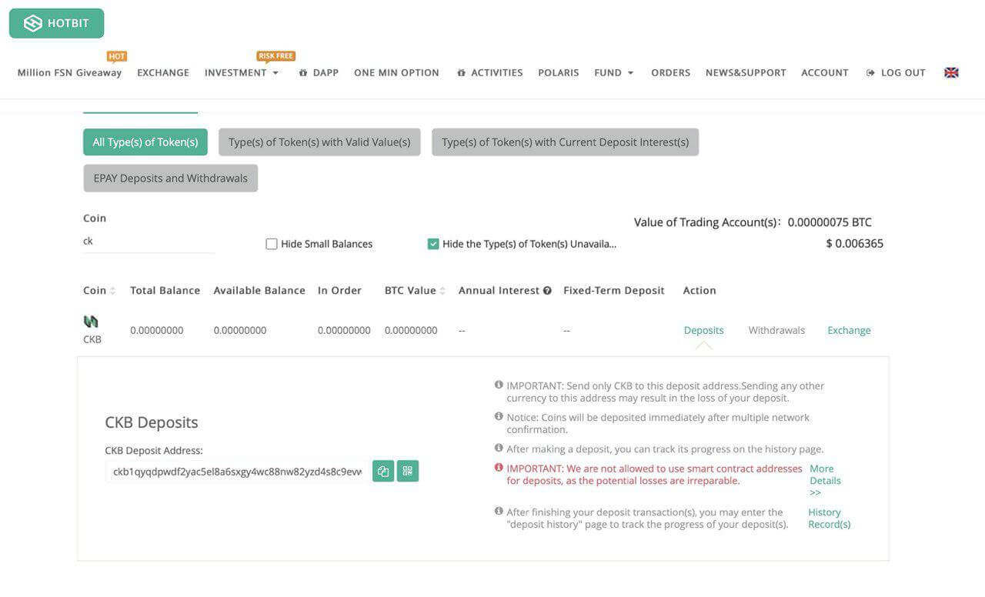Show QR code for deposit address

point(408,471)
